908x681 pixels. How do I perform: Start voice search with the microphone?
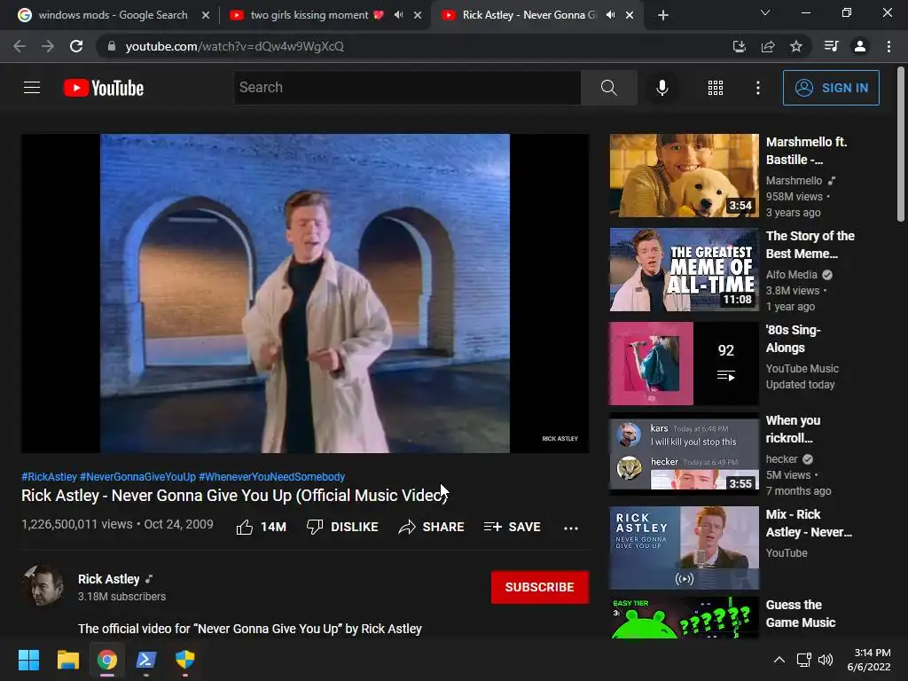coord(661,88)
